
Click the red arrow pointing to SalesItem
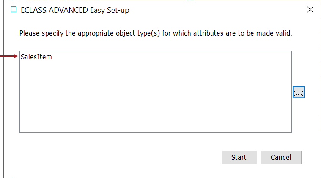tap(9, 56)
